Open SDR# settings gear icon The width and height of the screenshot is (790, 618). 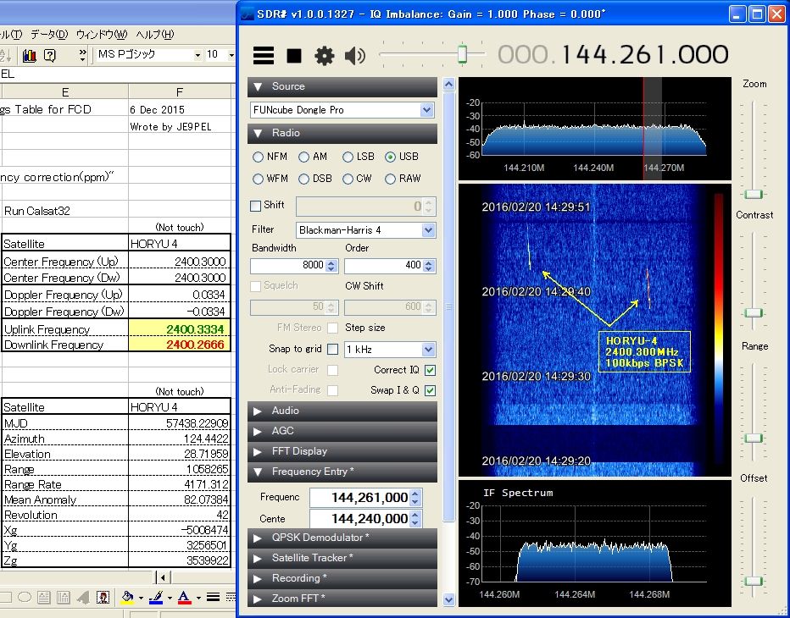pyautogui.click(x=325, y=56)
